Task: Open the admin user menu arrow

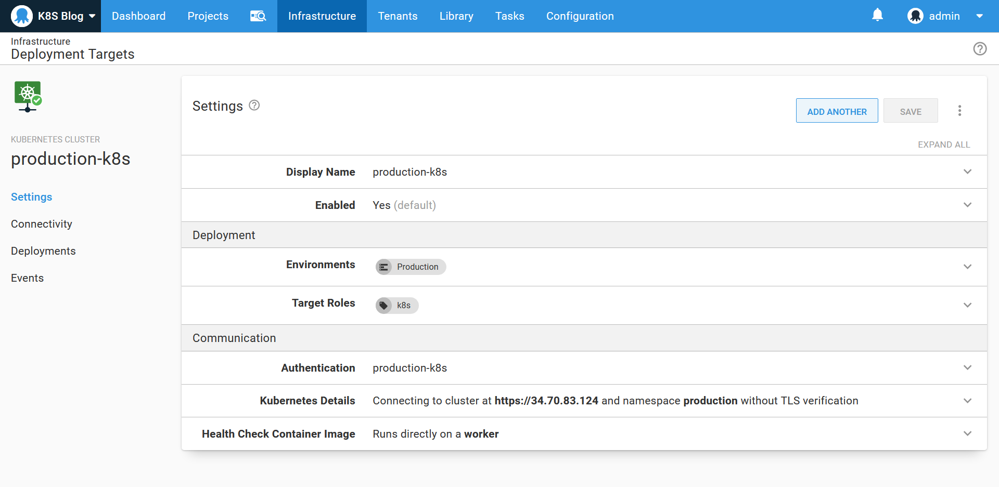Action: (979, 16)
